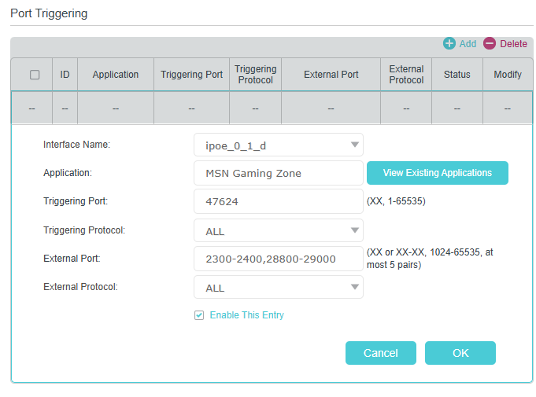This screenshot has width=536, height=397.
Task: Focus the External Port input field
Action: click(x=279, y=259)
